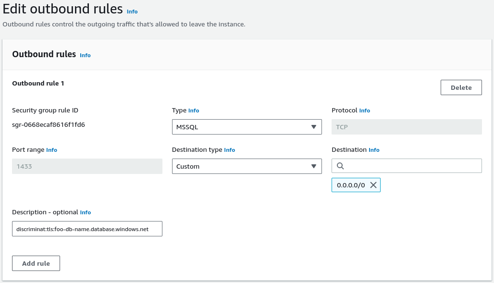Screen dimensions: 494x283
Task: Click Info next to Destination label
Action: click(374, 150)
